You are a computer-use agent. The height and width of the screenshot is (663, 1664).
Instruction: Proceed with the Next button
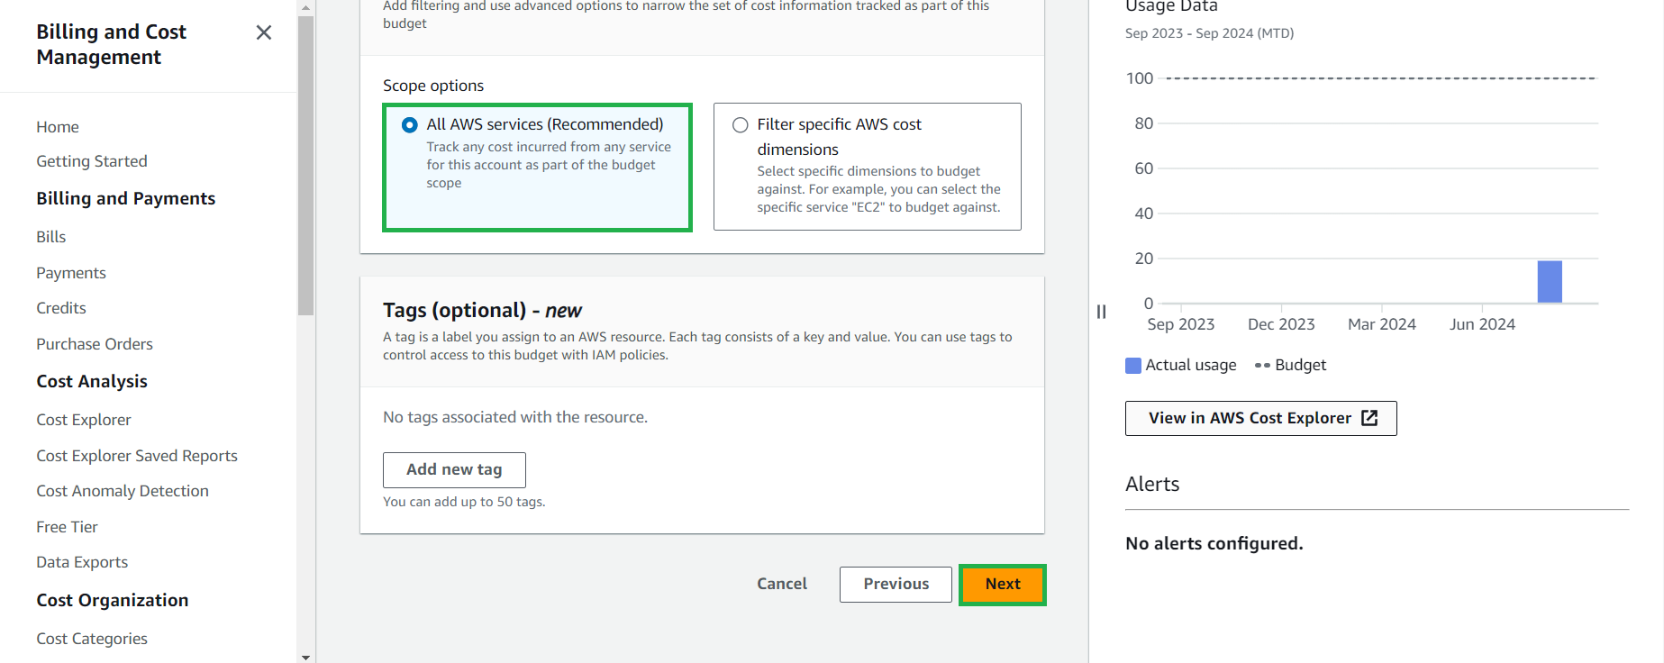tap(1003, 584)
